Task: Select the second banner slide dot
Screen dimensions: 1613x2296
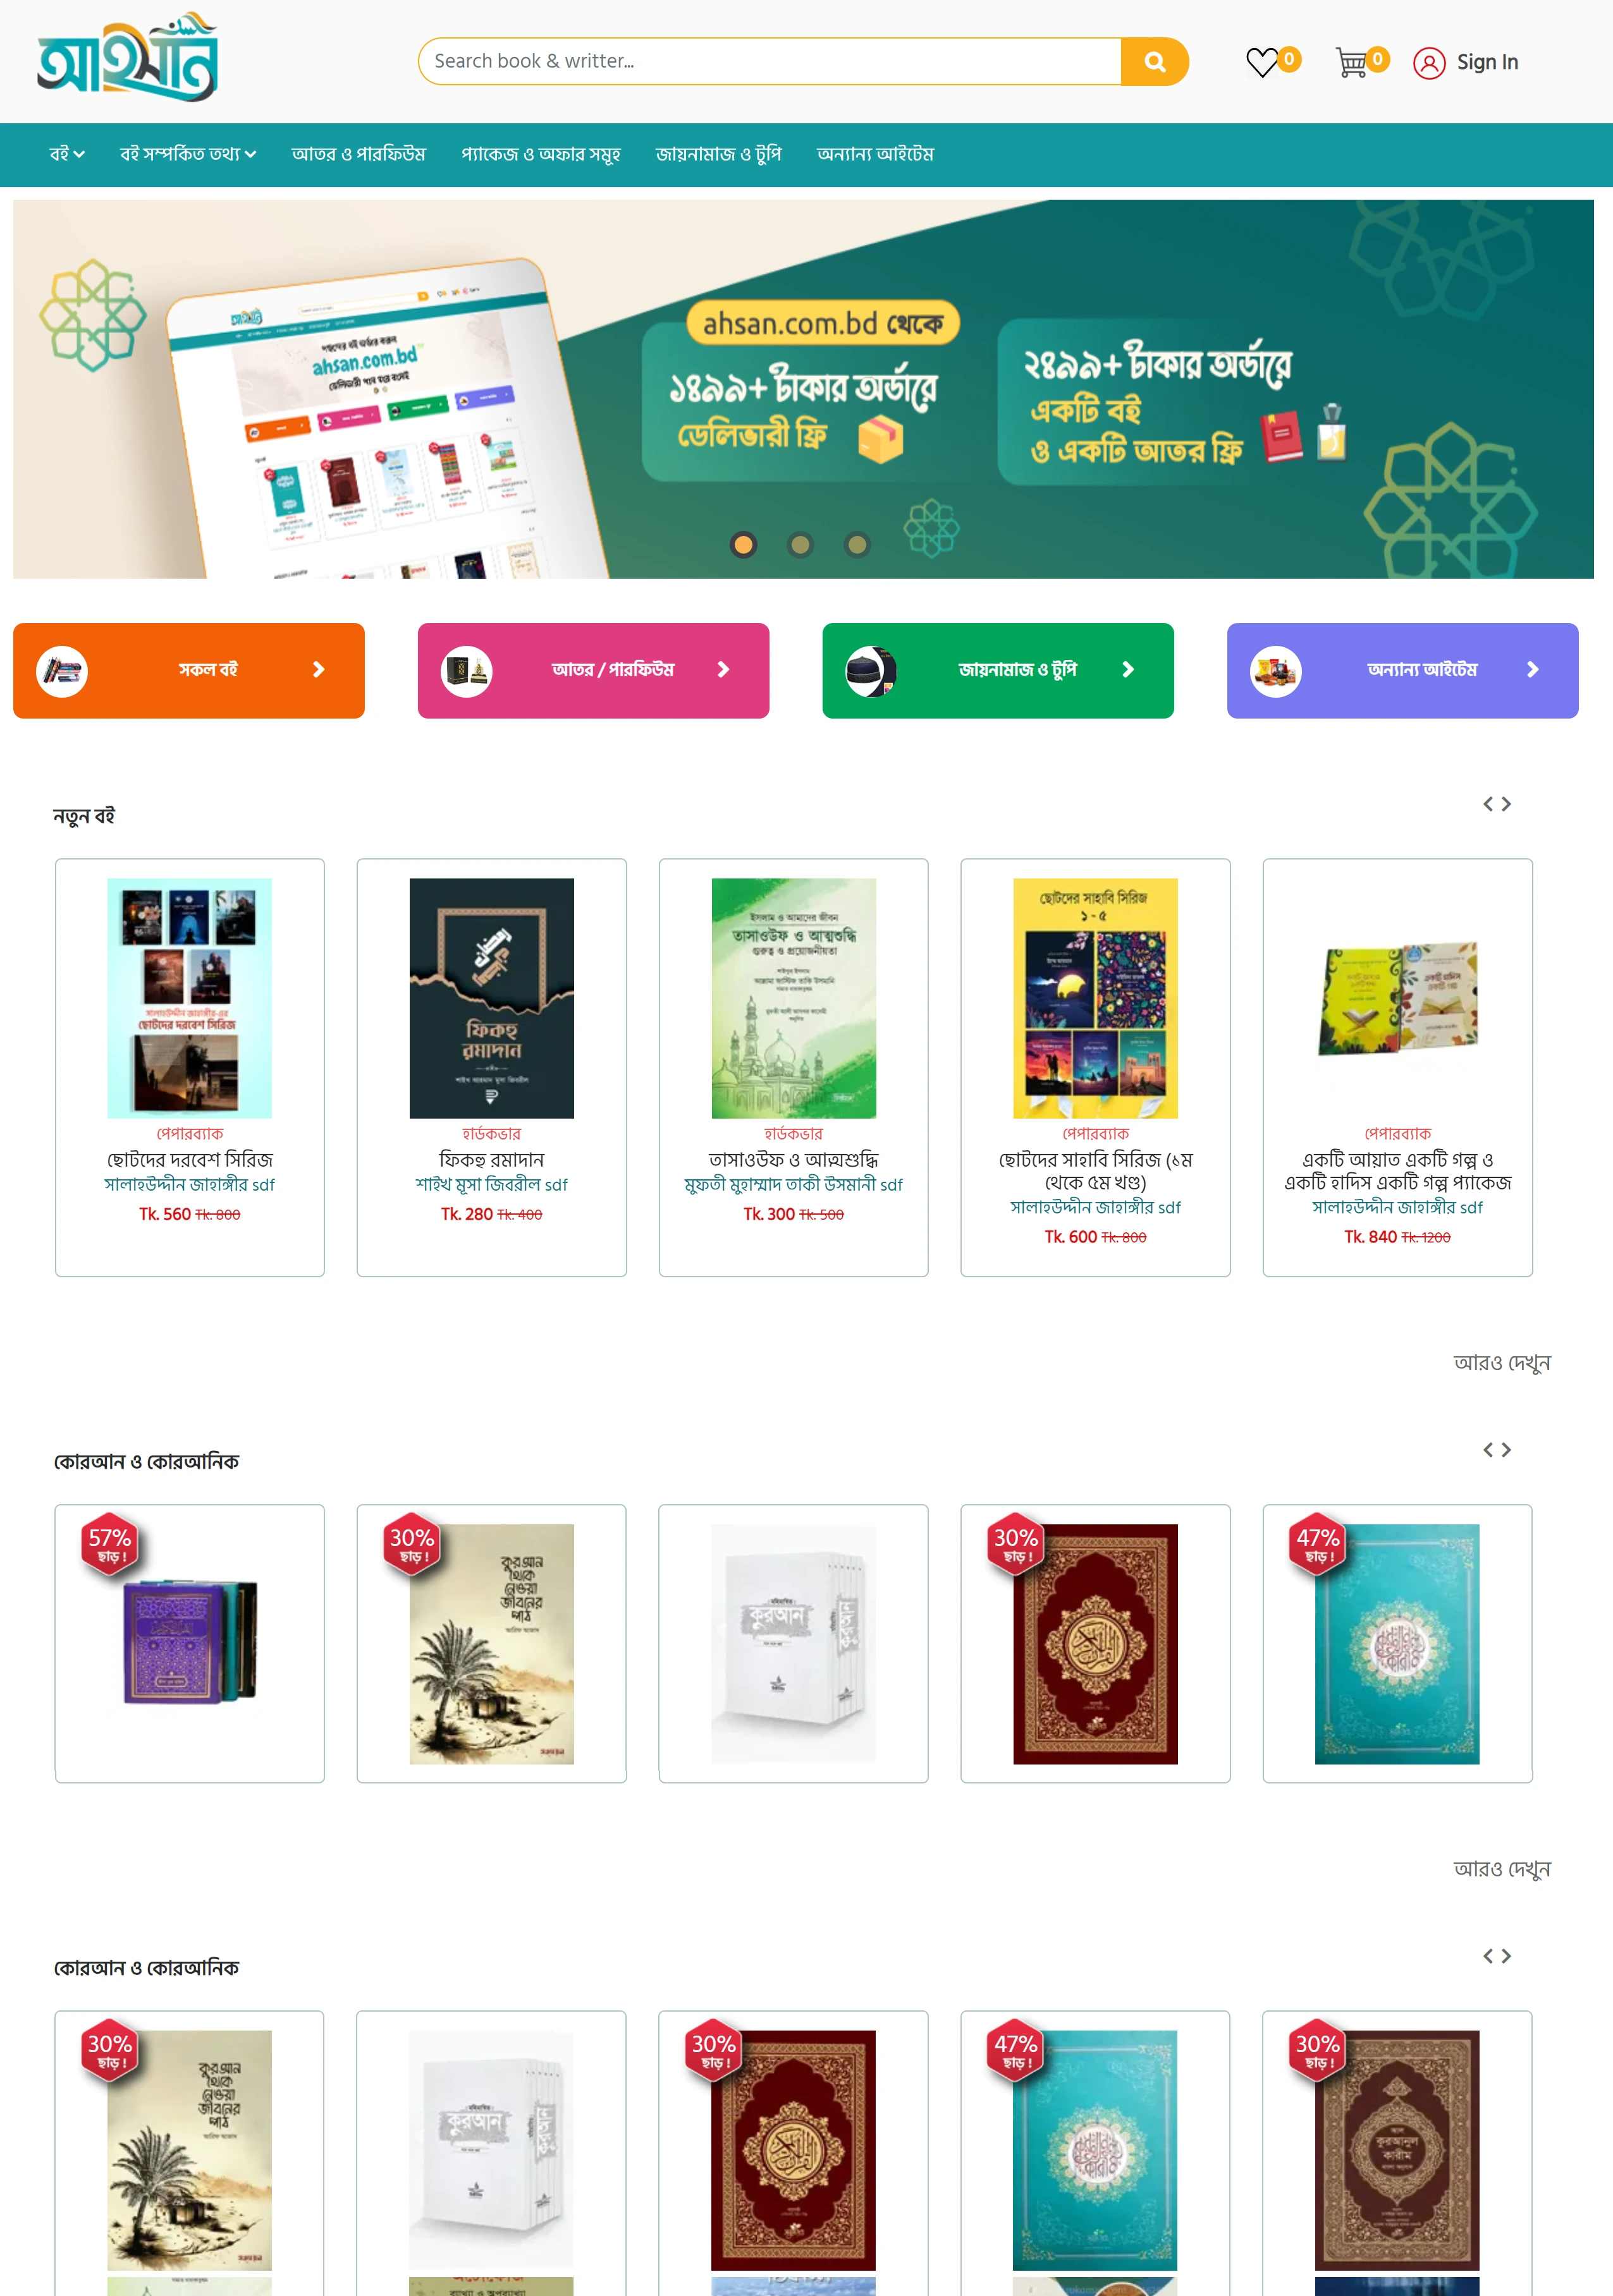Action: (799, 545)
